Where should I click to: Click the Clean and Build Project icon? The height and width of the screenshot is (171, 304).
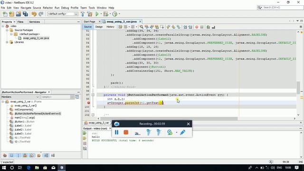tap(90, 14)
